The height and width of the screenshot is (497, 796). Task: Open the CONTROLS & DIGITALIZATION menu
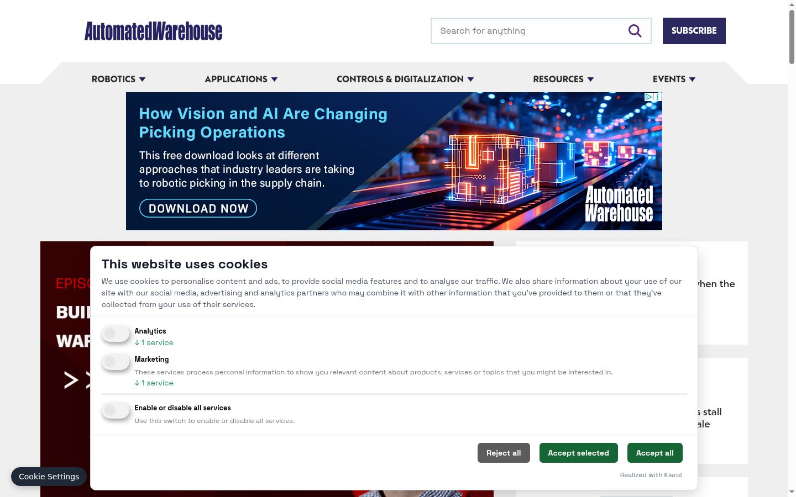coord(400,79)
